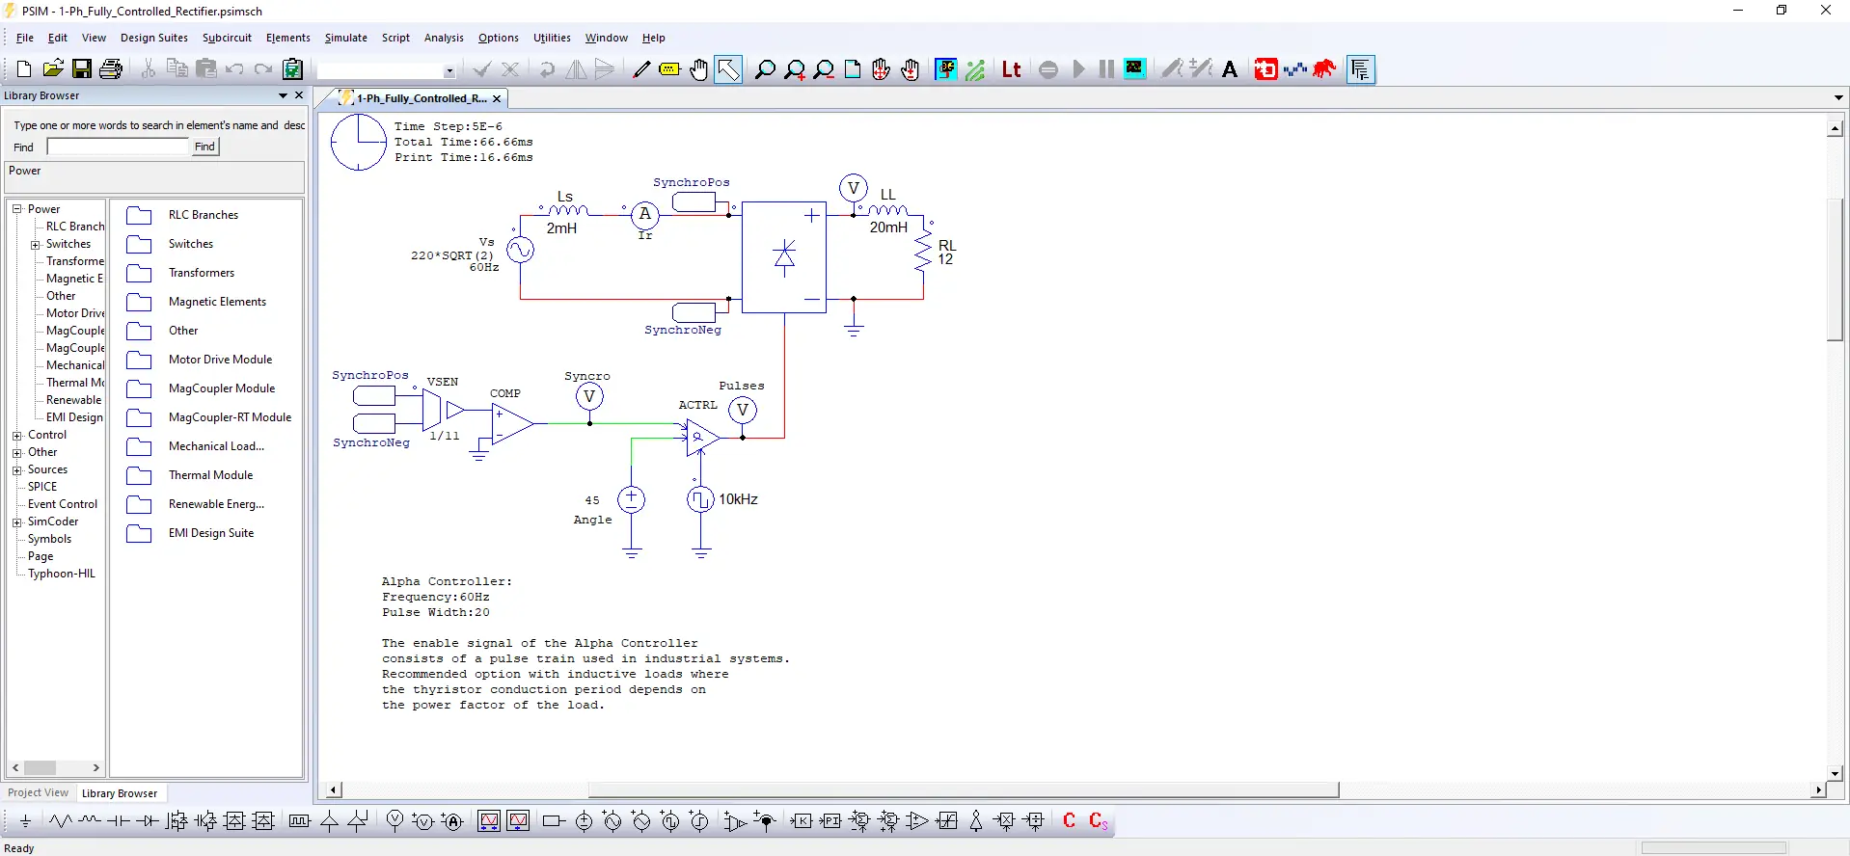Collapse the Power tree node
The height and width of the screenshot is (856, 1850).
(16, 209)
